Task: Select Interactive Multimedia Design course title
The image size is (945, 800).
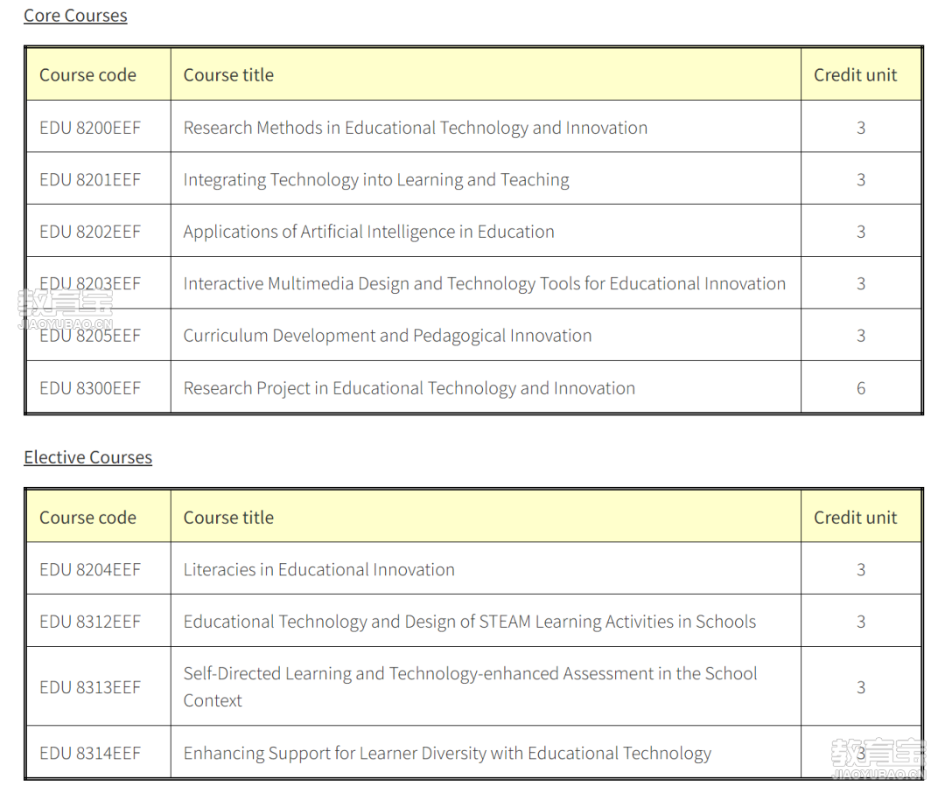Action: click(x=485, y=284)
